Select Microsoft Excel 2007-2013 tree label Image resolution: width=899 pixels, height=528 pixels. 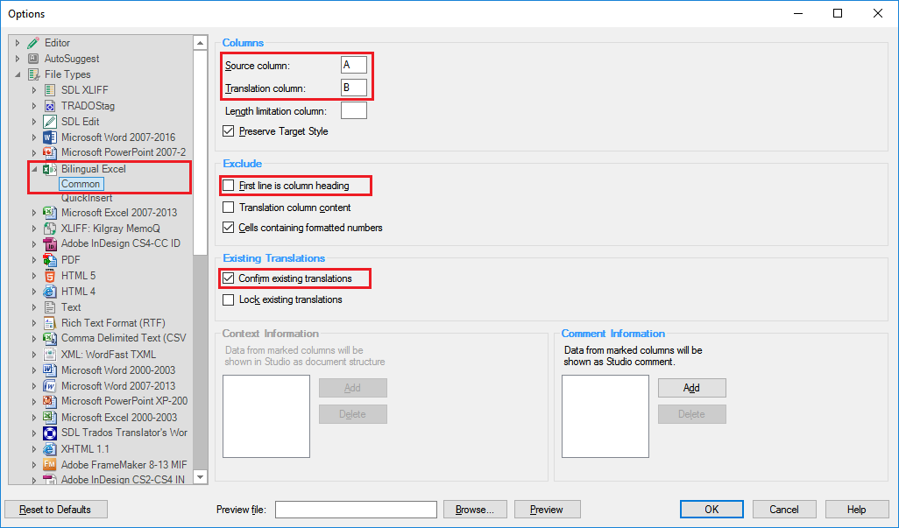(119, 213)
